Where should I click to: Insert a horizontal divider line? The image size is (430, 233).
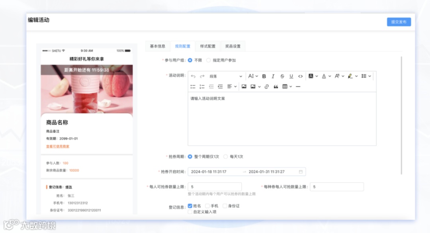click(x=298, y=87)
